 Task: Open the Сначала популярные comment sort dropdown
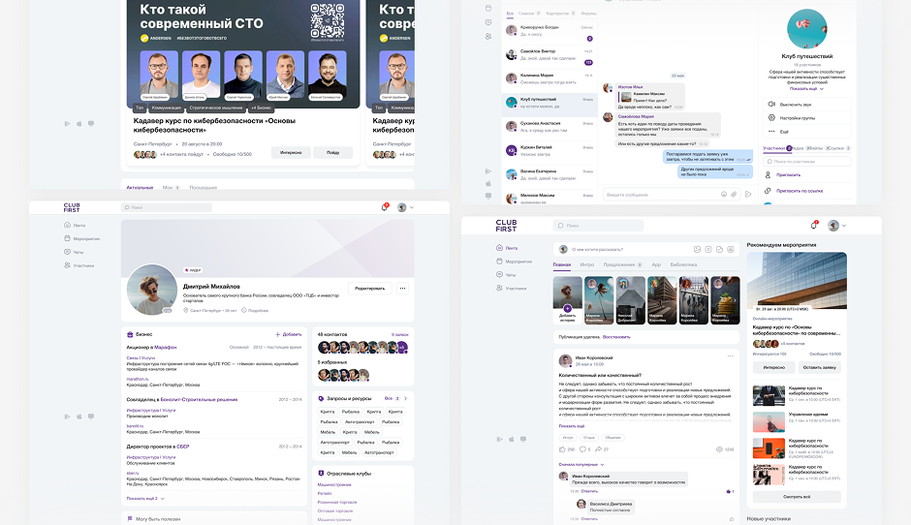581,465
